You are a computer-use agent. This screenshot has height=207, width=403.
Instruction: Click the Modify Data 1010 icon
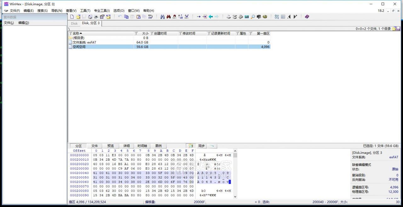(x=150, y=17)
